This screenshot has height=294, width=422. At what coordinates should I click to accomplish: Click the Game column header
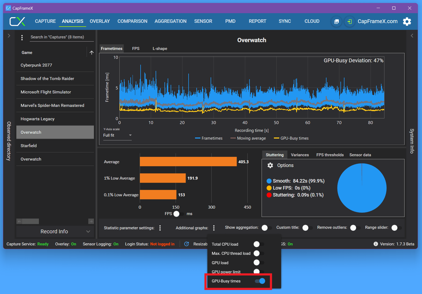pos(27,53)
